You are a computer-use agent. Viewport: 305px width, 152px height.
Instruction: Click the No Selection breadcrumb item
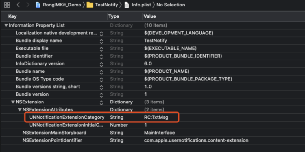(171, 5)
